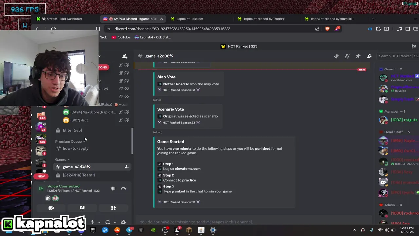Open browser extensions puzzle icon
The width and height of the screenshot is (419, 236).
click(378, 29)
